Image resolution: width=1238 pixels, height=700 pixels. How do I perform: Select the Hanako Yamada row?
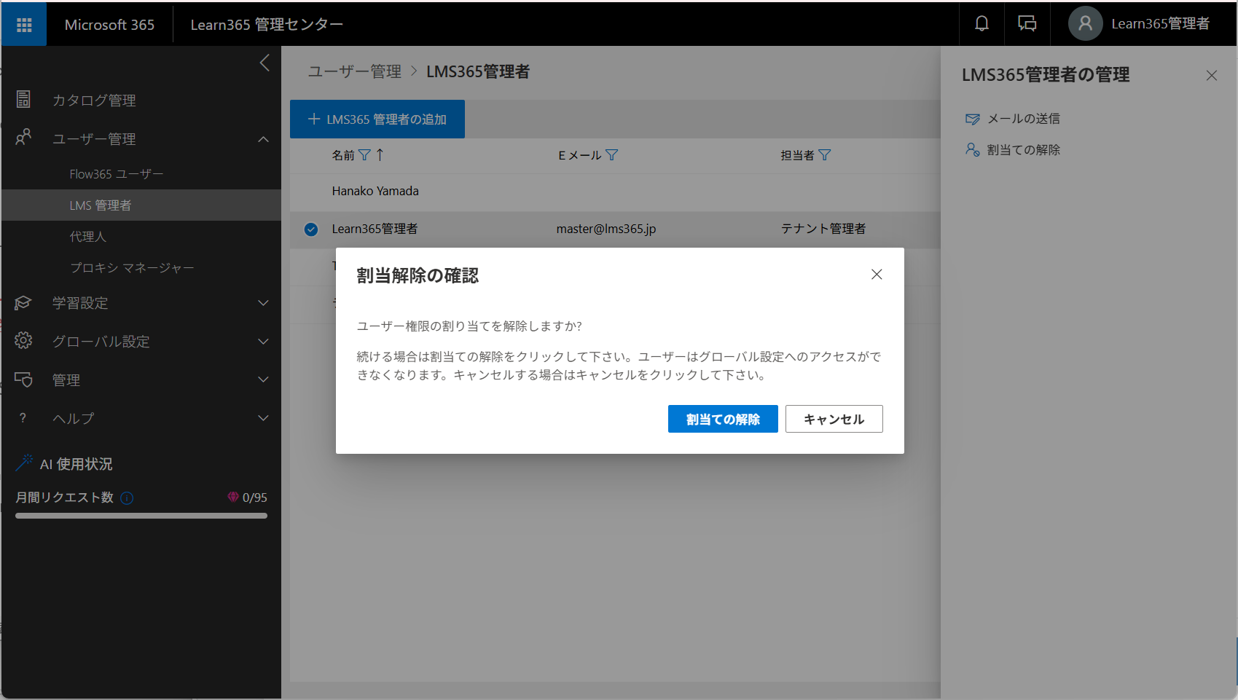(615, 191)
